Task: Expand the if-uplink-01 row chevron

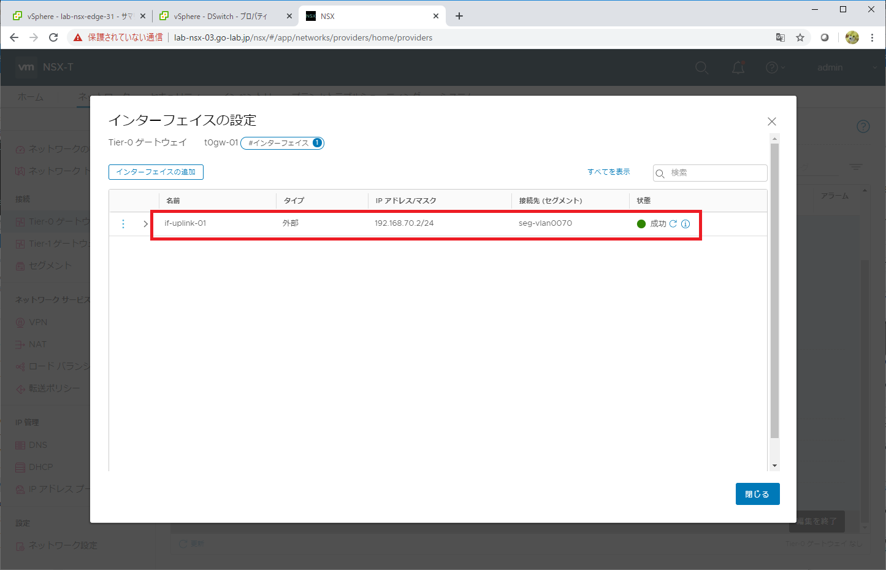Action: click(145, 224)
